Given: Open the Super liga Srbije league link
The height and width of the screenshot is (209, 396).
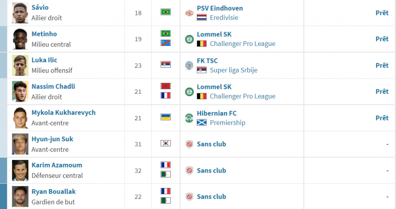Looking at the screenshot, I should [x=234, y=70].
